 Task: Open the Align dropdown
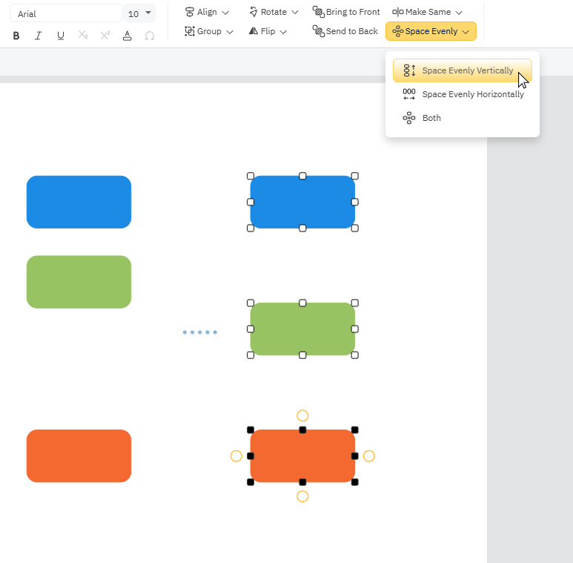coord(207,12)
